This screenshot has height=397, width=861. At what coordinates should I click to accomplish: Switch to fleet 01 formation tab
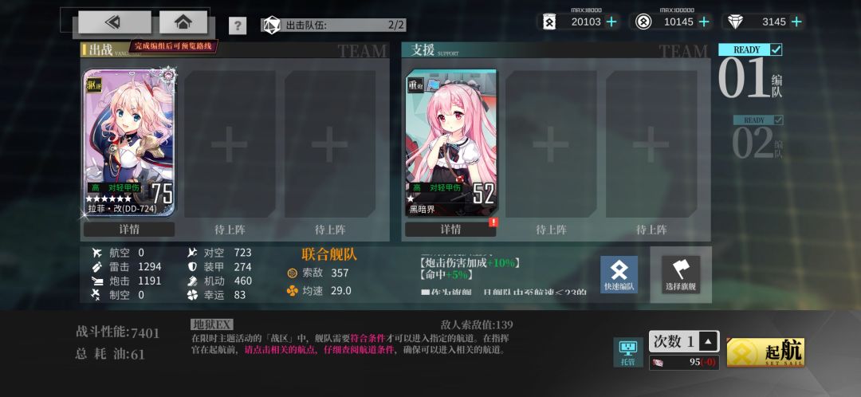coord(750,72)
